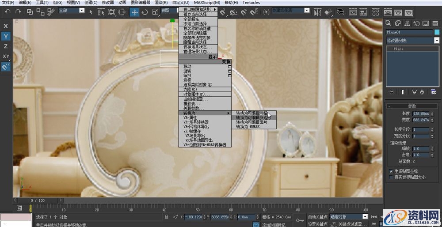
Task: Click the Align tool icon
Action: point(329,12)
